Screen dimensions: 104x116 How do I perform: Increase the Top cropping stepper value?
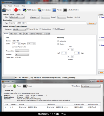[72, 49]
